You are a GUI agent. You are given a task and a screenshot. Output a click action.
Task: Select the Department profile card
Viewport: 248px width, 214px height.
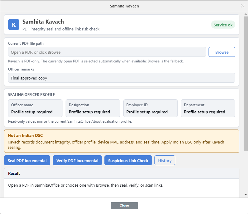tap(208, 108)
